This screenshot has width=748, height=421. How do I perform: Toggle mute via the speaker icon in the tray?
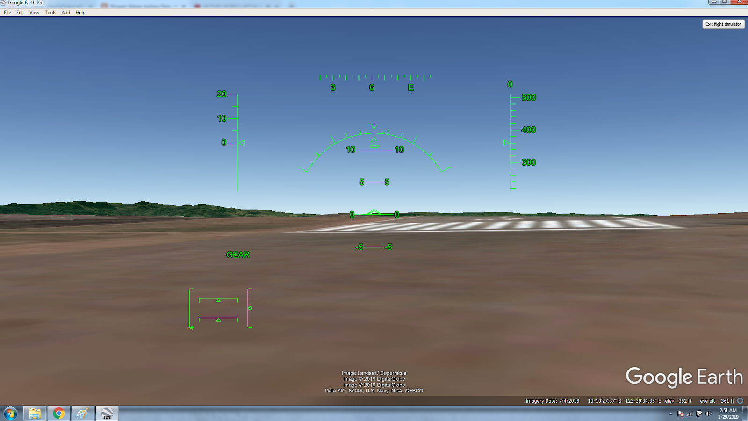(x=708, y=414)
